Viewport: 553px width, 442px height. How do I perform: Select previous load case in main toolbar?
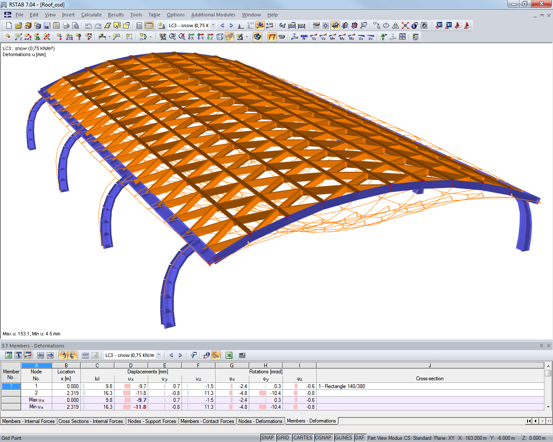pyautogui.click(x=222, y=25)
